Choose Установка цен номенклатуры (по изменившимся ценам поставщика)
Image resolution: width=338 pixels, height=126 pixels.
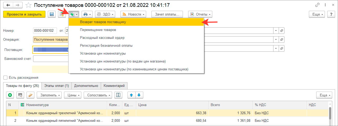click(136, 69)
